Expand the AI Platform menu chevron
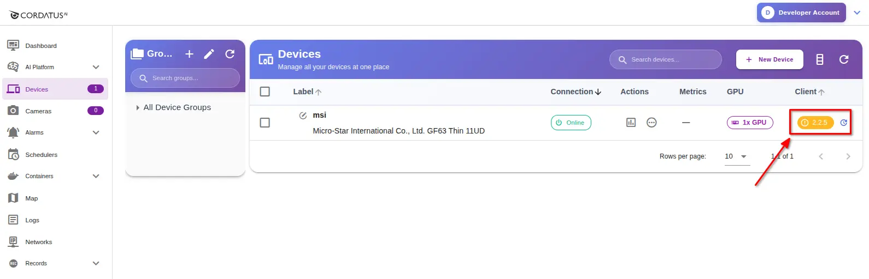 (96, 67)
